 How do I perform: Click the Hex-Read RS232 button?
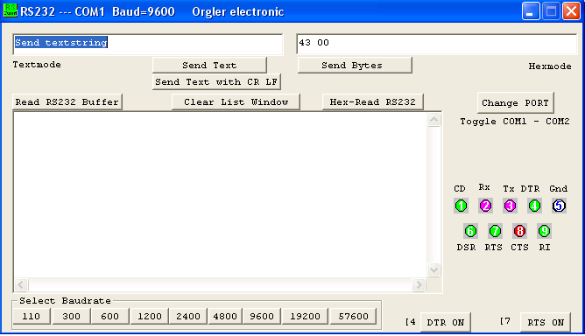[x=373, y=102]
